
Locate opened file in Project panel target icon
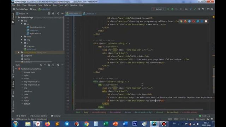(49, 13)
